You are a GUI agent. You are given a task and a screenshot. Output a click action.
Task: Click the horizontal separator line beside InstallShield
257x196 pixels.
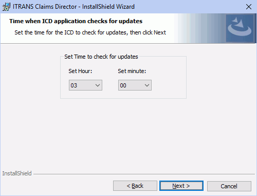click(x=144, y=174)
